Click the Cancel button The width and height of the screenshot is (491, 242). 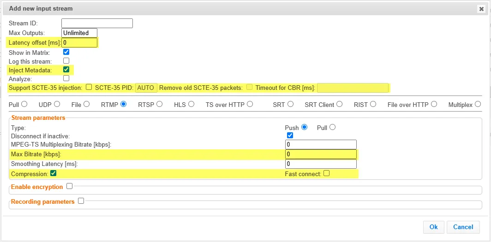[x=463, y=227]
